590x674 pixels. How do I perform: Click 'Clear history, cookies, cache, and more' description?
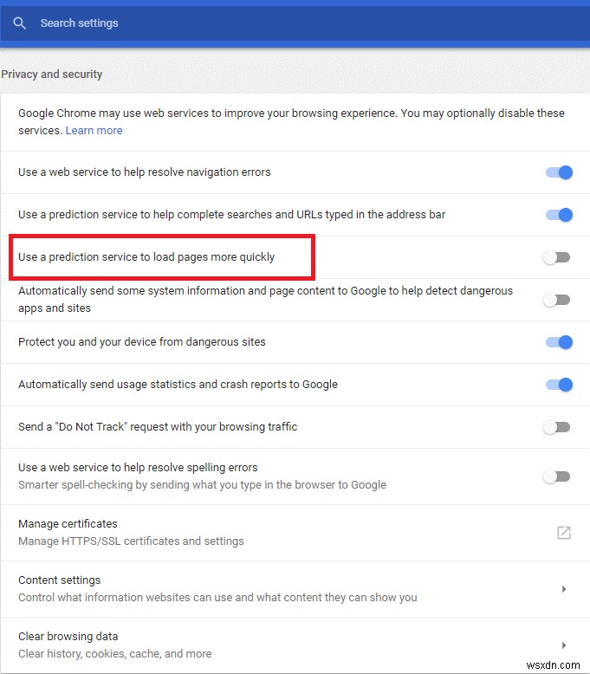click(x=114, y=654)
